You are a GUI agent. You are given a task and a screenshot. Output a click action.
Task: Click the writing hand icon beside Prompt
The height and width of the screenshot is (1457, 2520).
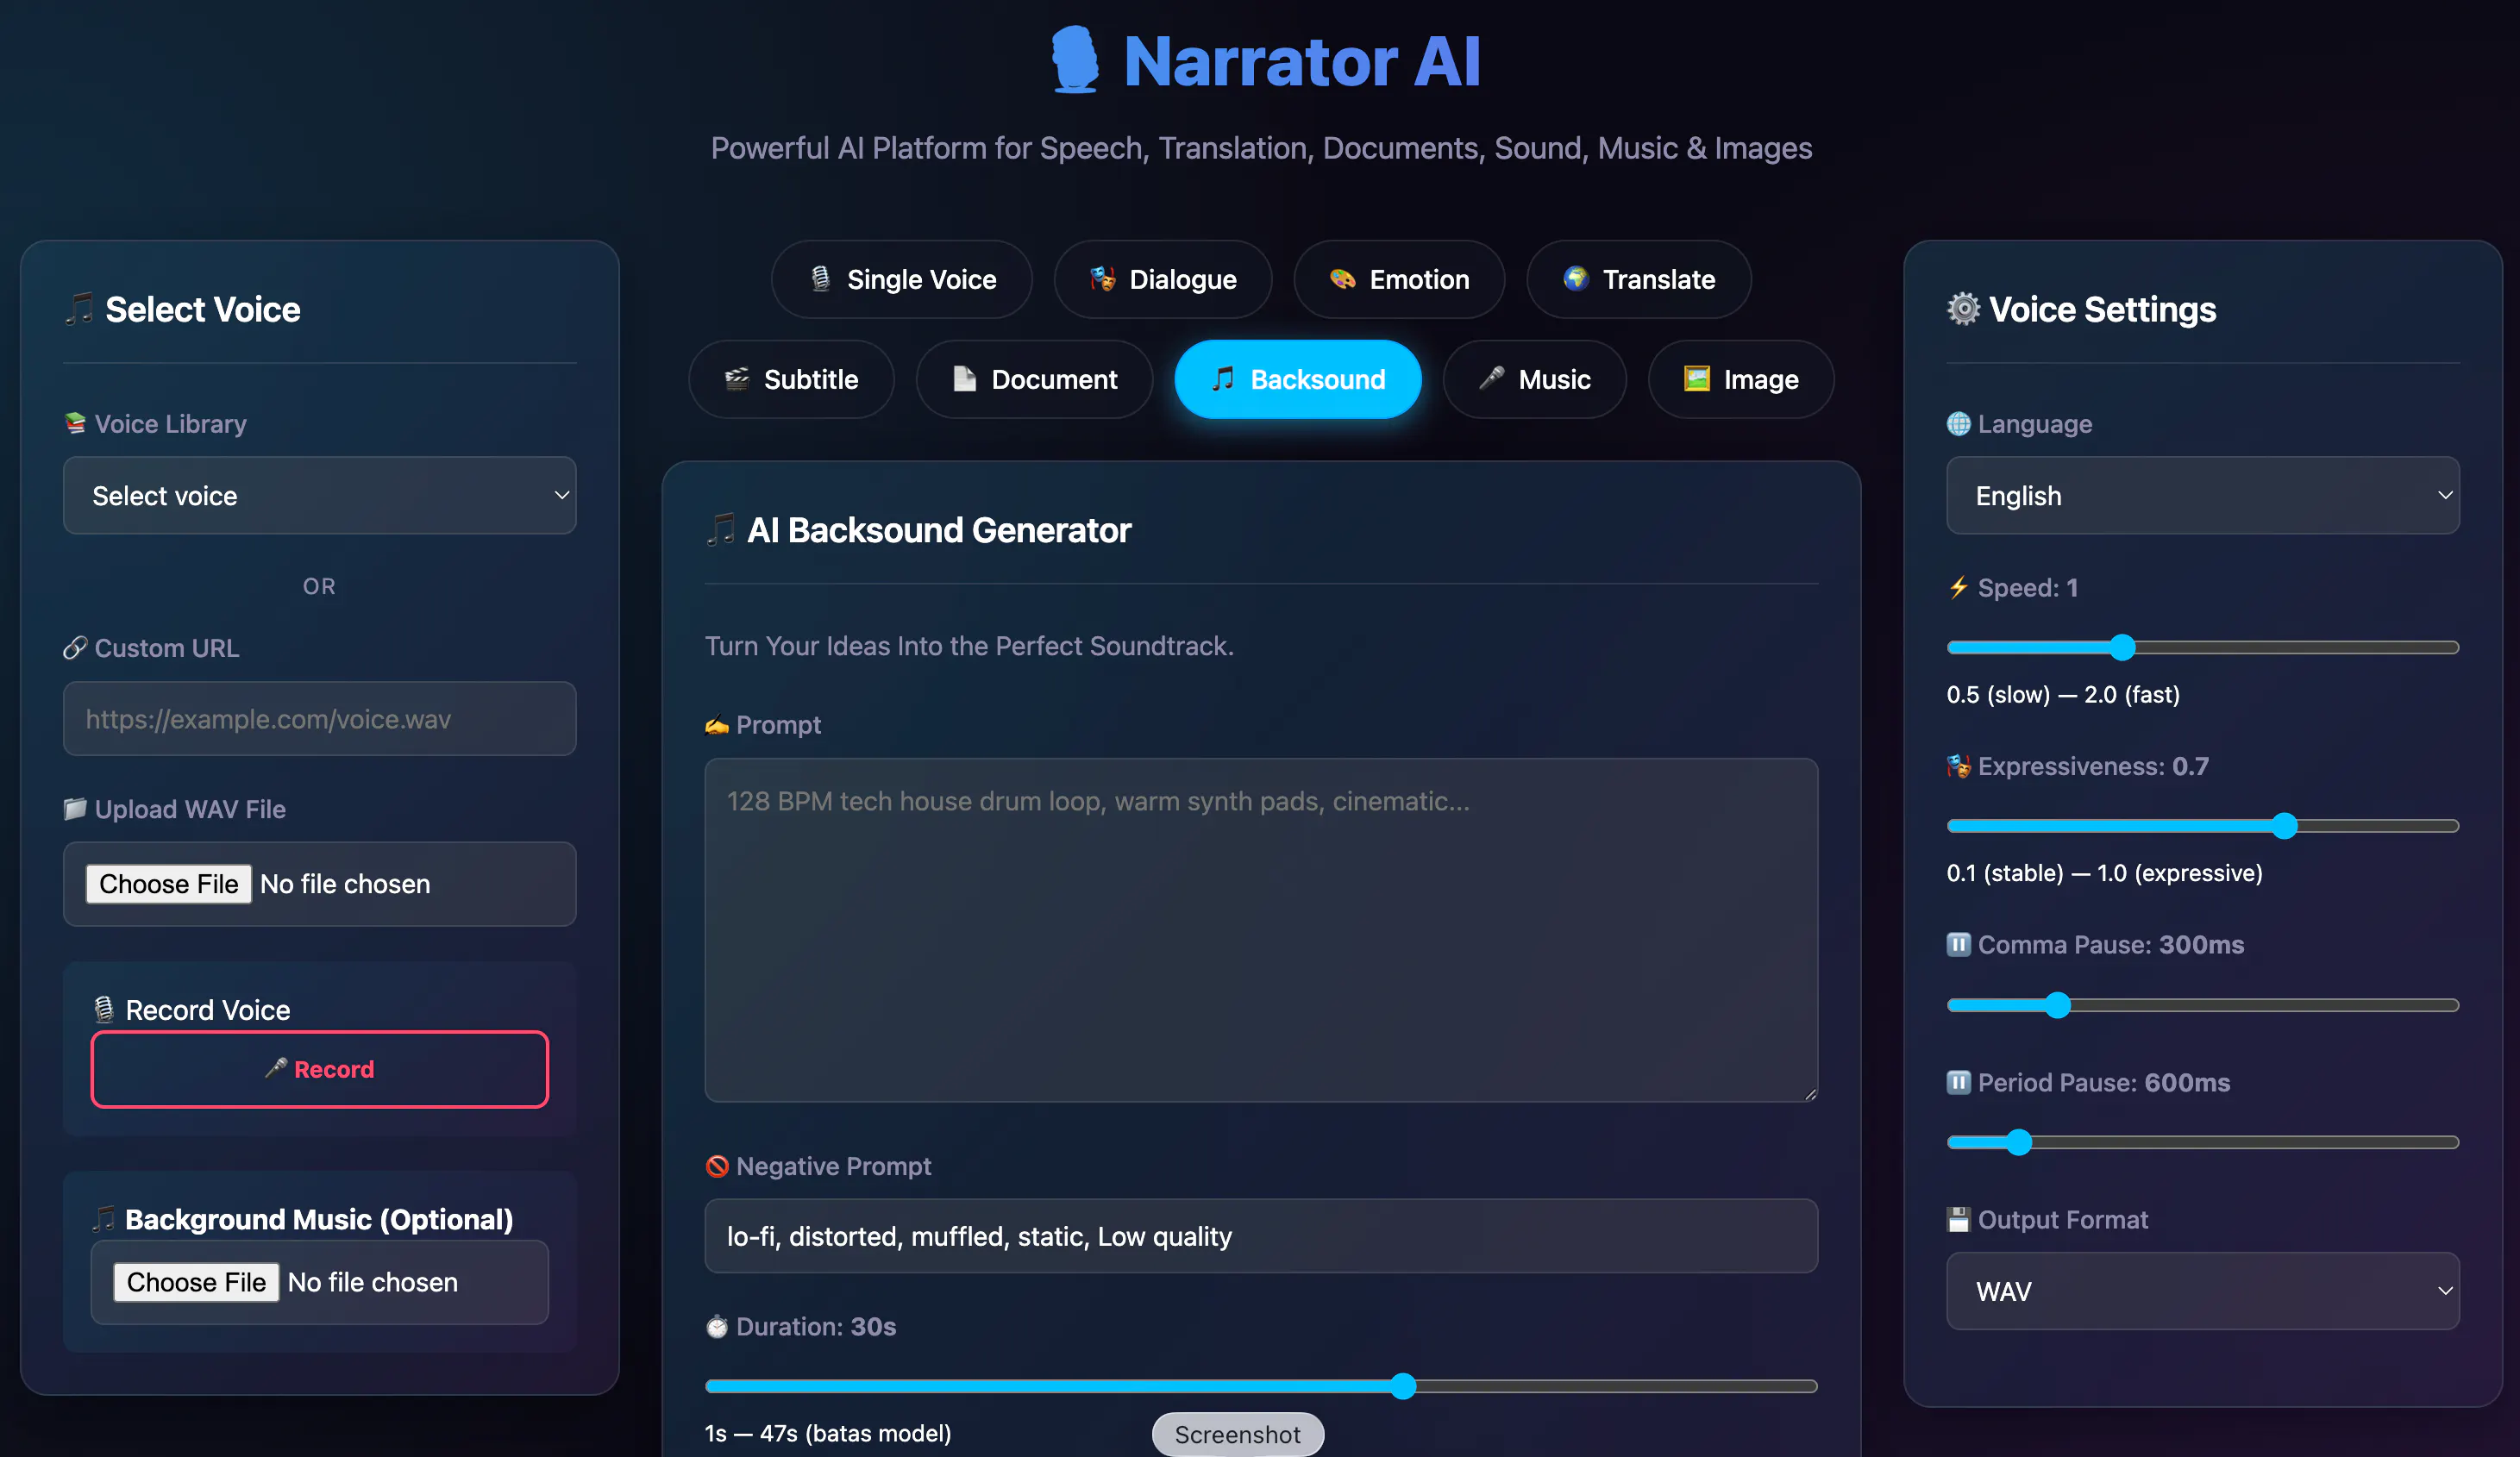[717, 724]
